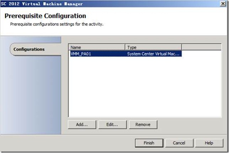Screen dimensions: 229x153
Task: Click the Add... button
Action: [x=82, y=125]
